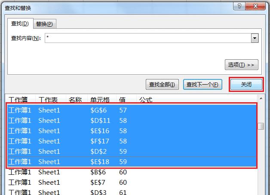Open the help question mark button
Screen dimensions: 270x195
239,6
